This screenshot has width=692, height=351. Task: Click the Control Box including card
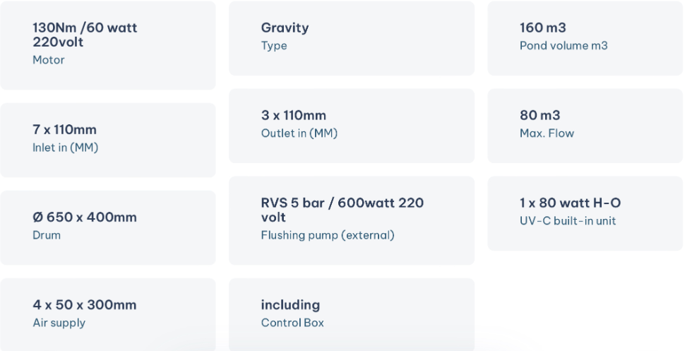352,314
